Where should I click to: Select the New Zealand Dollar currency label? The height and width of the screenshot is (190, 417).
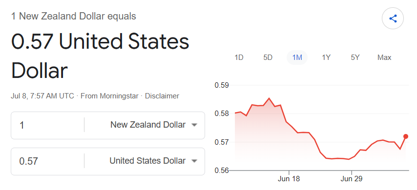pos(148,125)
